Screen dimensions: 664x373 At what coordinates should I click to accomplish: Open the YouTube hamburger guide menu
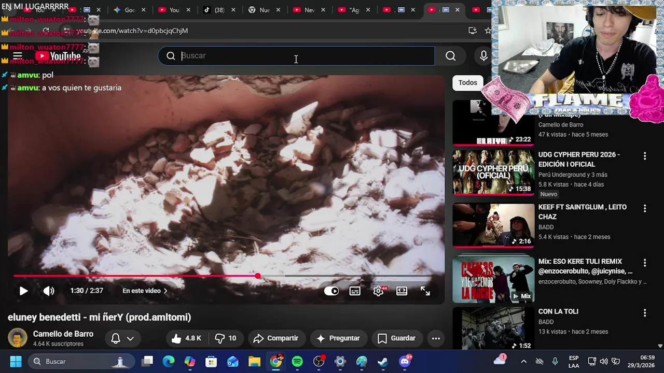tap(18, 56)
